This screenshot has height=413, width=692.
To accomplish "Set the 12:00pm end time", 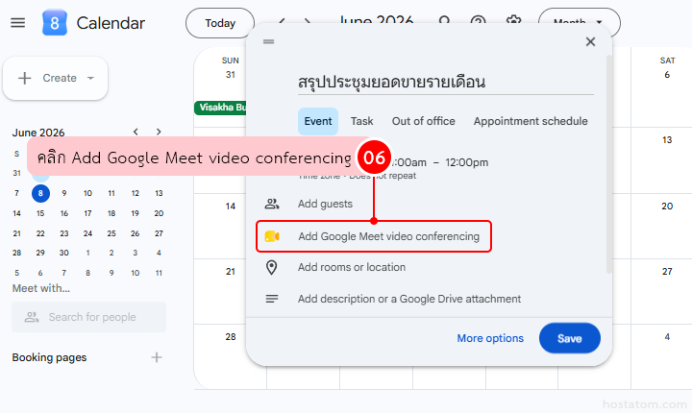I will coord(466,162).
